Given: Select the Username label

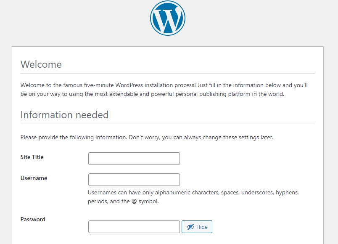Looking at the screenshot, I should click(x=34, y=178).
